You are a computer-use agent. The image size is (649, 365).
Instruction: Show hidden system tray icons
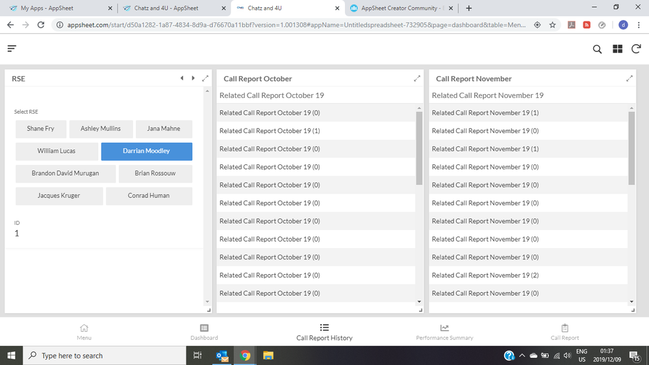point(522,355)
